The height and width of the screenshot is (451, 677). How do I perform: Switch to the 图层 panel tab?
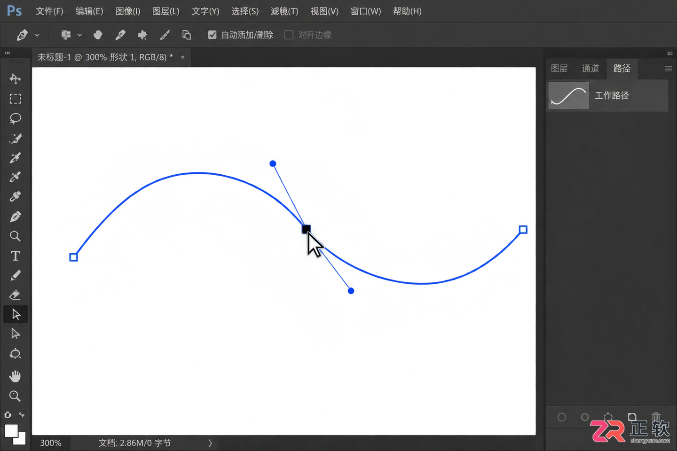(559, 69)
